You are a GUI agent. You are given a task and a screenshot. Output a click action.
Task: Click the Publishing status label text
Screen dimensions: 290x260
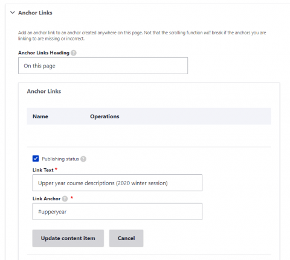[x=60, y=159]
